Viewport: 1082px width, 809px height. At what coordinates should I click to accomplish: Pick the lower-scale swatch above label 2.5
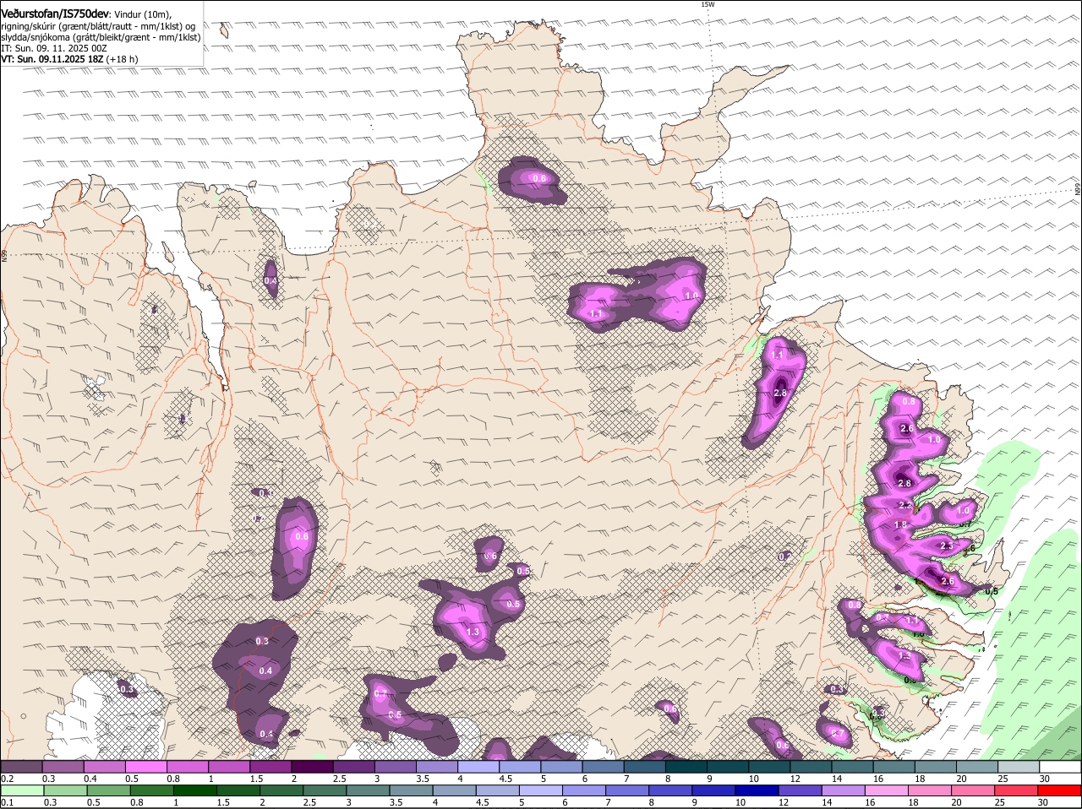pyautogui.click(x=325, y=790)
